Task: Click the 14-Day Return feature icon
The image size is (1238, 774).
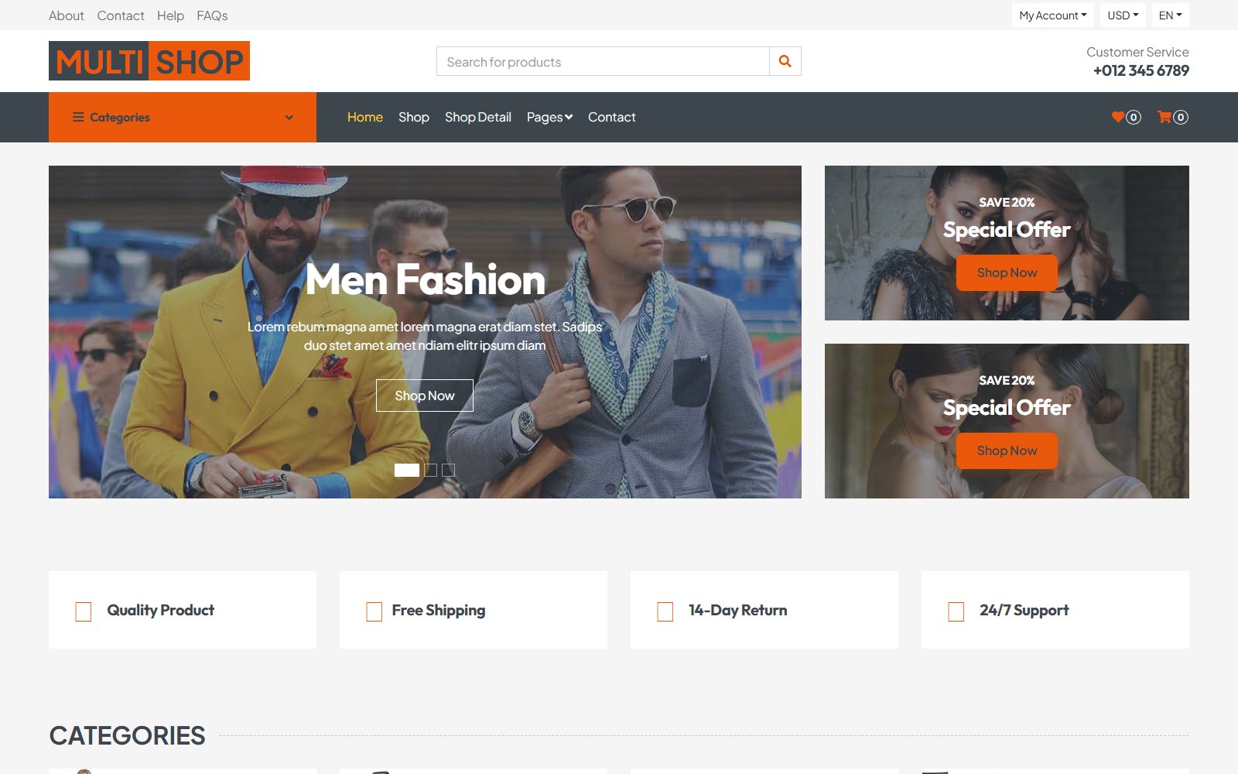Action: coord(665,611)
